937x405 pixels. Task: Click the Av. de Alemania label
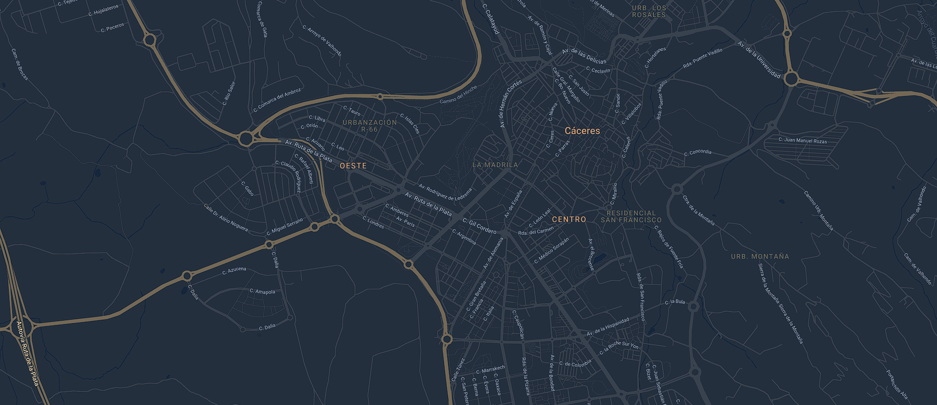click(x=493, y=253)
